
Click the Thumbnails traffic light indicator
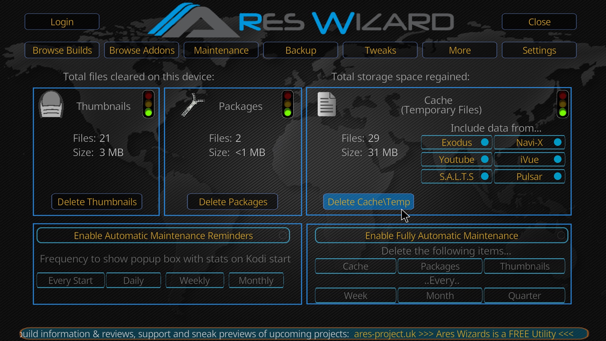(148, 104)
